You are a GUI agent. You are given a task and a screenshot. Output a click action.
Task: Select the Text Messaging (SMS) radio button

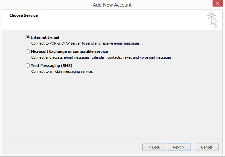pos(28,66)
